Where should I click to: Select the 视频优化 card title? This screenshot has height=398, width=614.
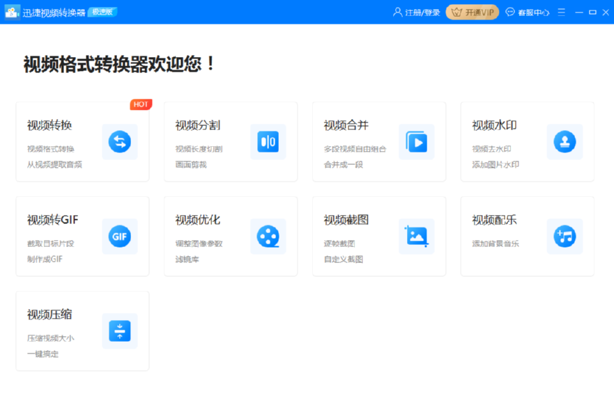point(198,220)
